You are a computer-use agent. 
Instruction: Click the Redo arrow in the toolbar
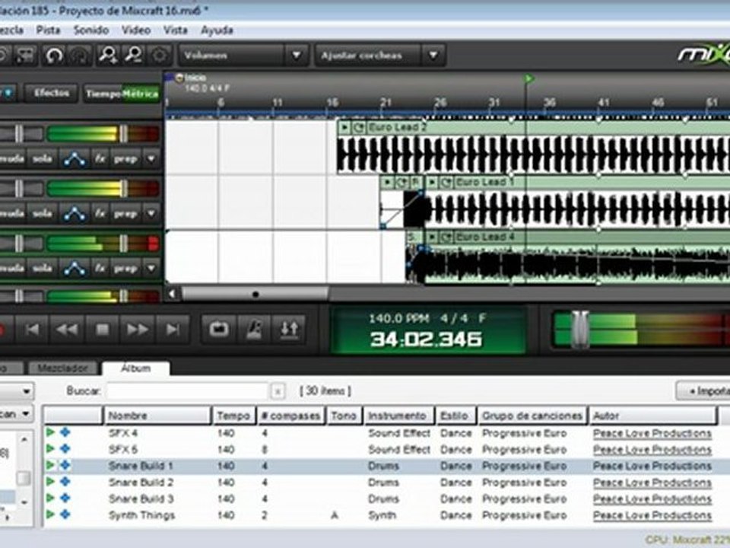tap(80, 56)
